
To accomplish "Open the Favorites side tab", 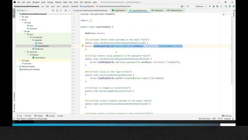I will pos(14,108).
